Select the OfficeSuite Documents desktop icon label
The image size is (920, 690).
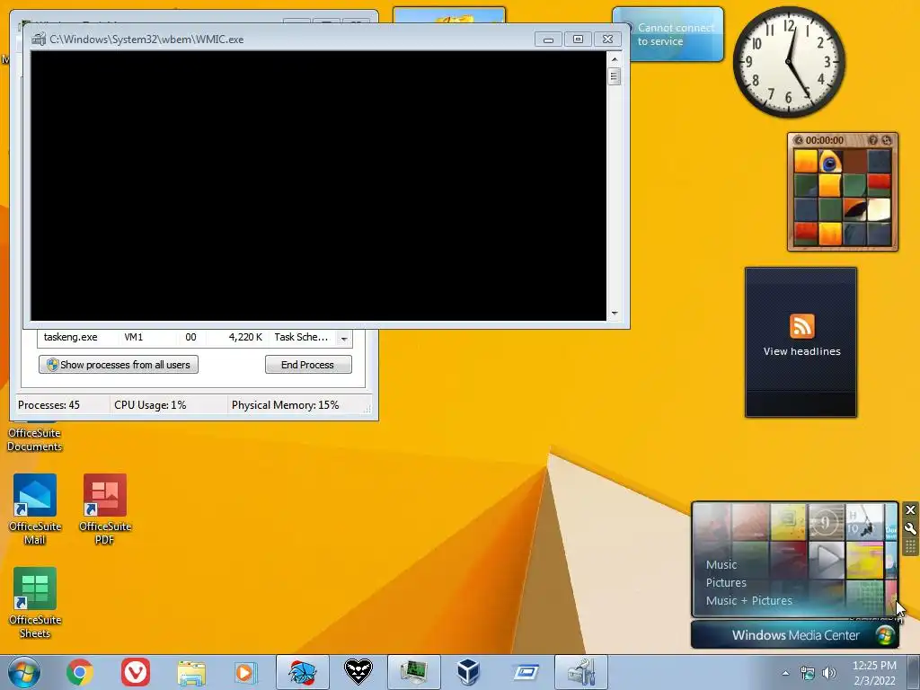[35, 439]
